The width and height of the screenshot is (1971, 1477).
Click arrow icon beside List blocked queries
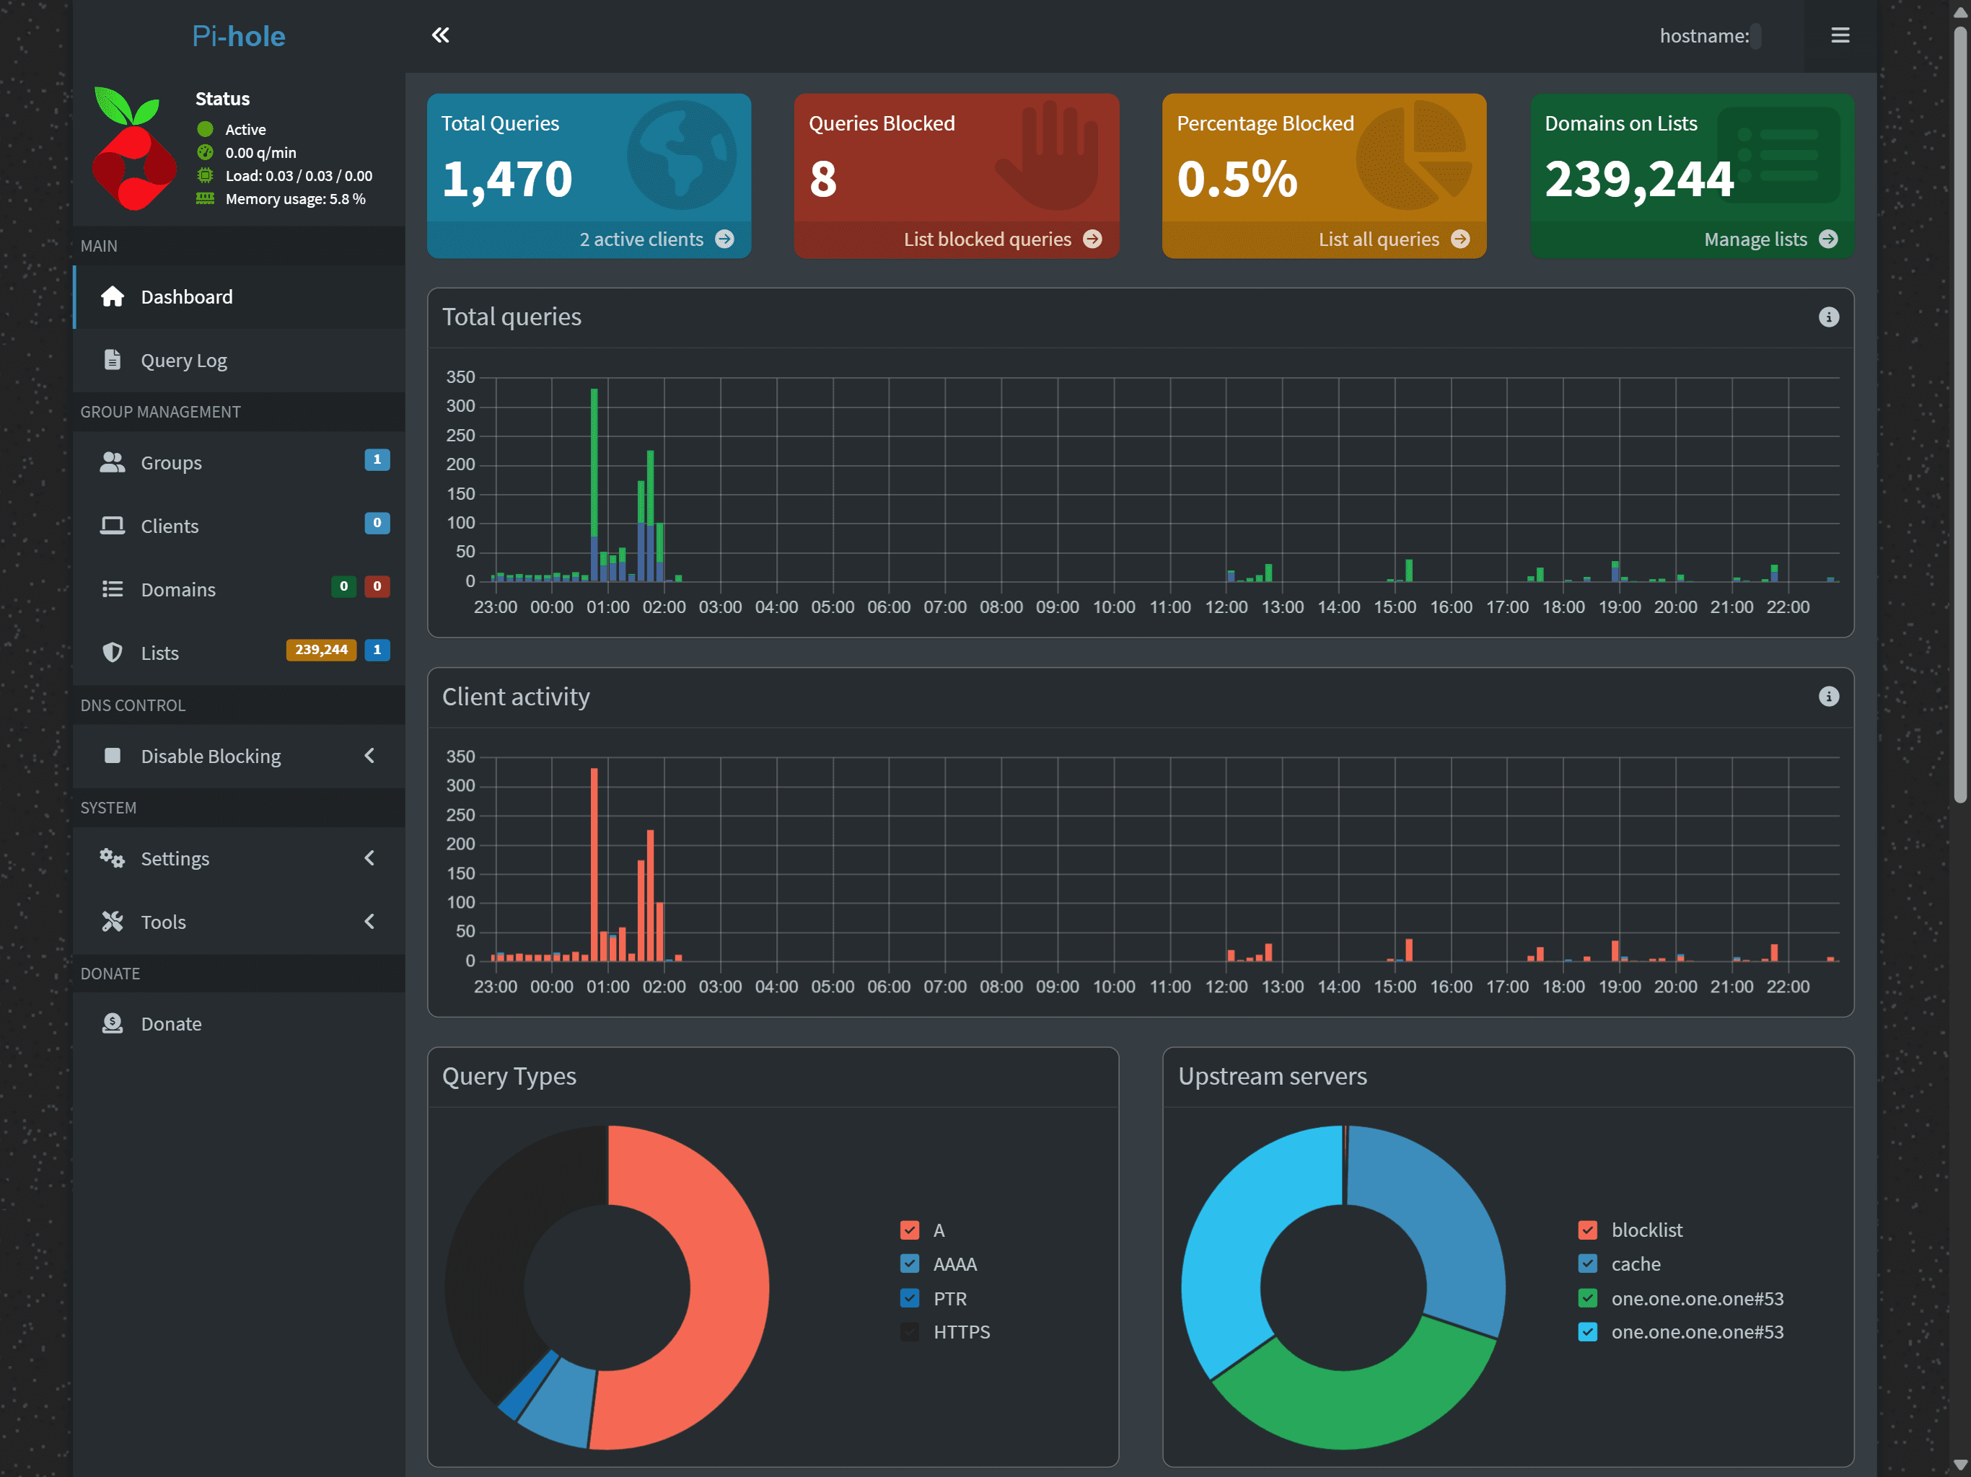tap(1092, 239)
